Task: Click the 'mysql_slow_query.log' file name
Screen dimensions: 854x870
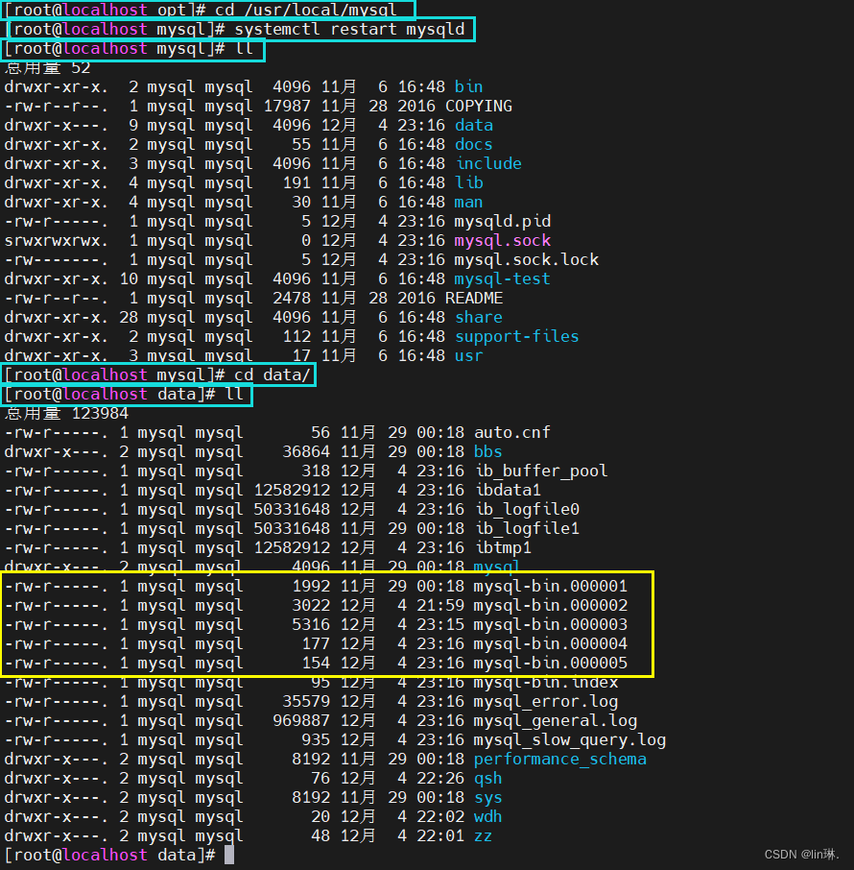Action: [570, 740]
